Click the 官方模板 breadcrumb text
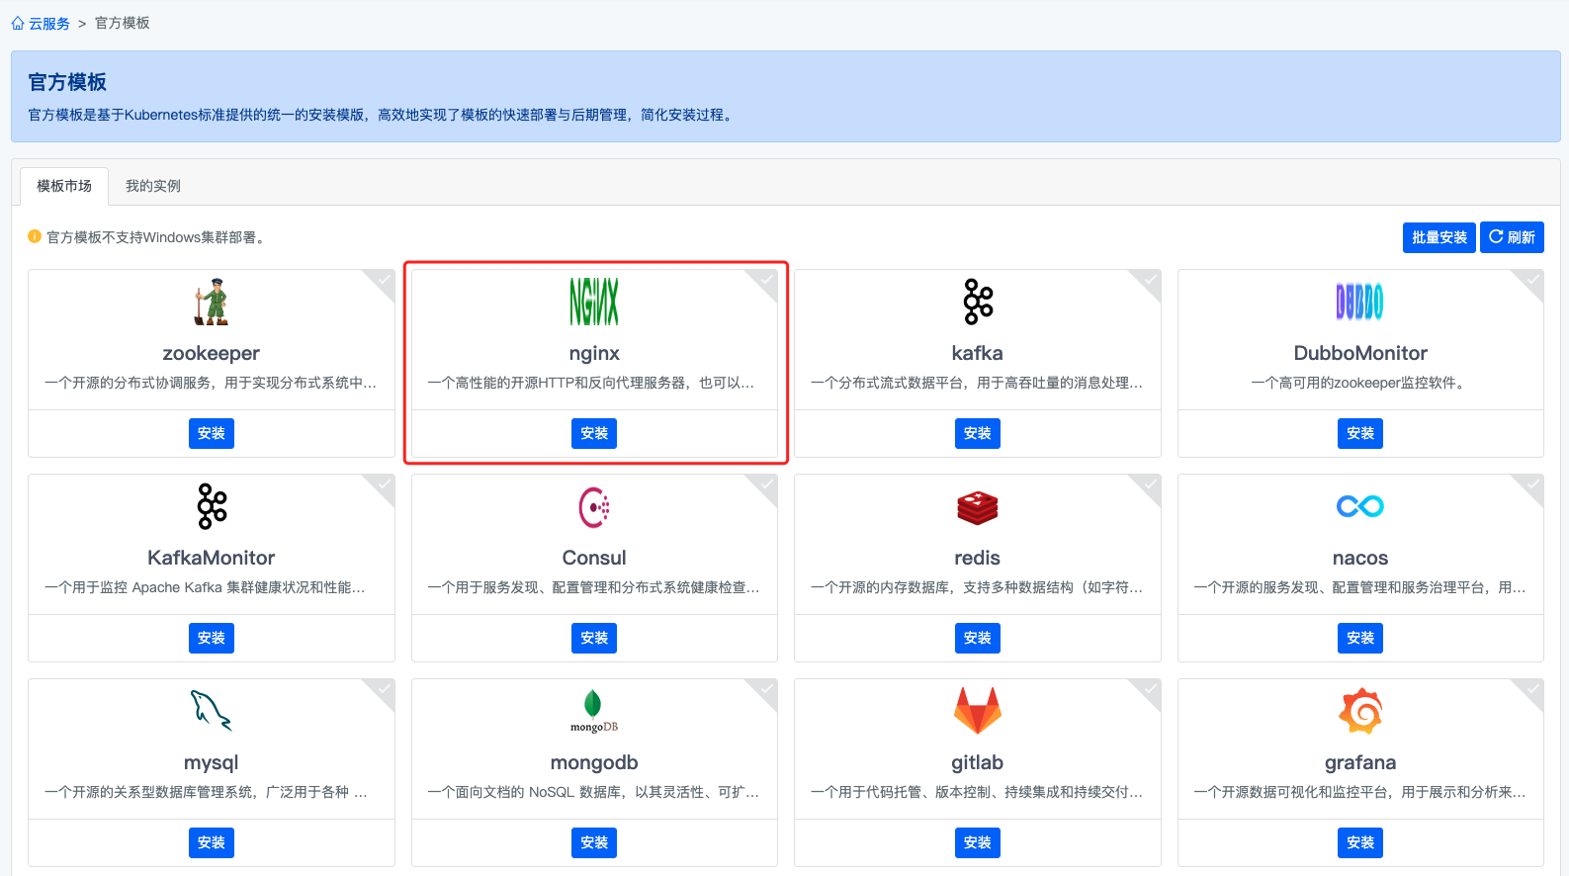1569x876 pixels. [x=123, y=23]
